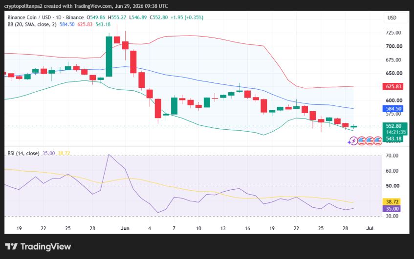Click the 700.00 price scale label
Image resolution: width=414 pixels, height=259 pixels.
click(x=394, y=46)
